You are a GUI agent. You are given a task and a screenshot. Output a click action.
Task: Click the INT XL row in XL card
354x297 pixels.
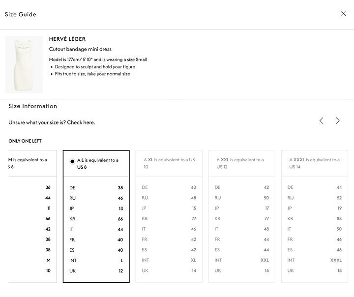(169, 260)
